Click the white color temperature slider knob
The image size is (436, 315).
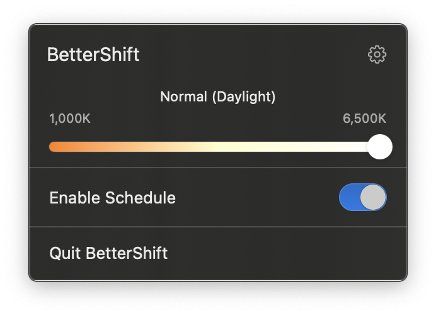(379, 147)
